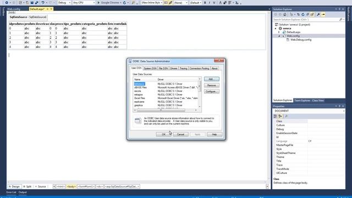Select the <body> tag in the breadcrumb bar
Image resolution: width=352 pixels, height=198 pixels.
[71, 186]
